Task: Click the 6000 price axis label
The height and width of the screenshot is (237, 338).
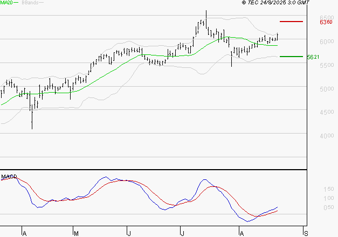Action: tap(327, 41)
